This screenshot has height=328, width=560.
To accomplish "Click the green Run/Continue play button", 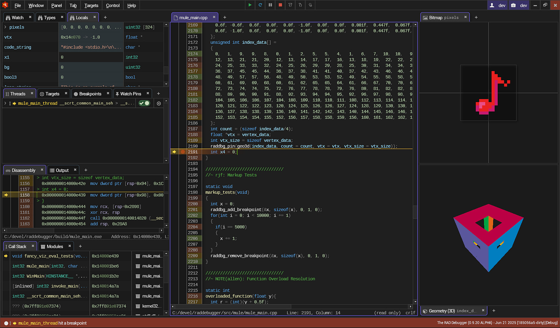I will pyautogui.click(x=250, y=5).
